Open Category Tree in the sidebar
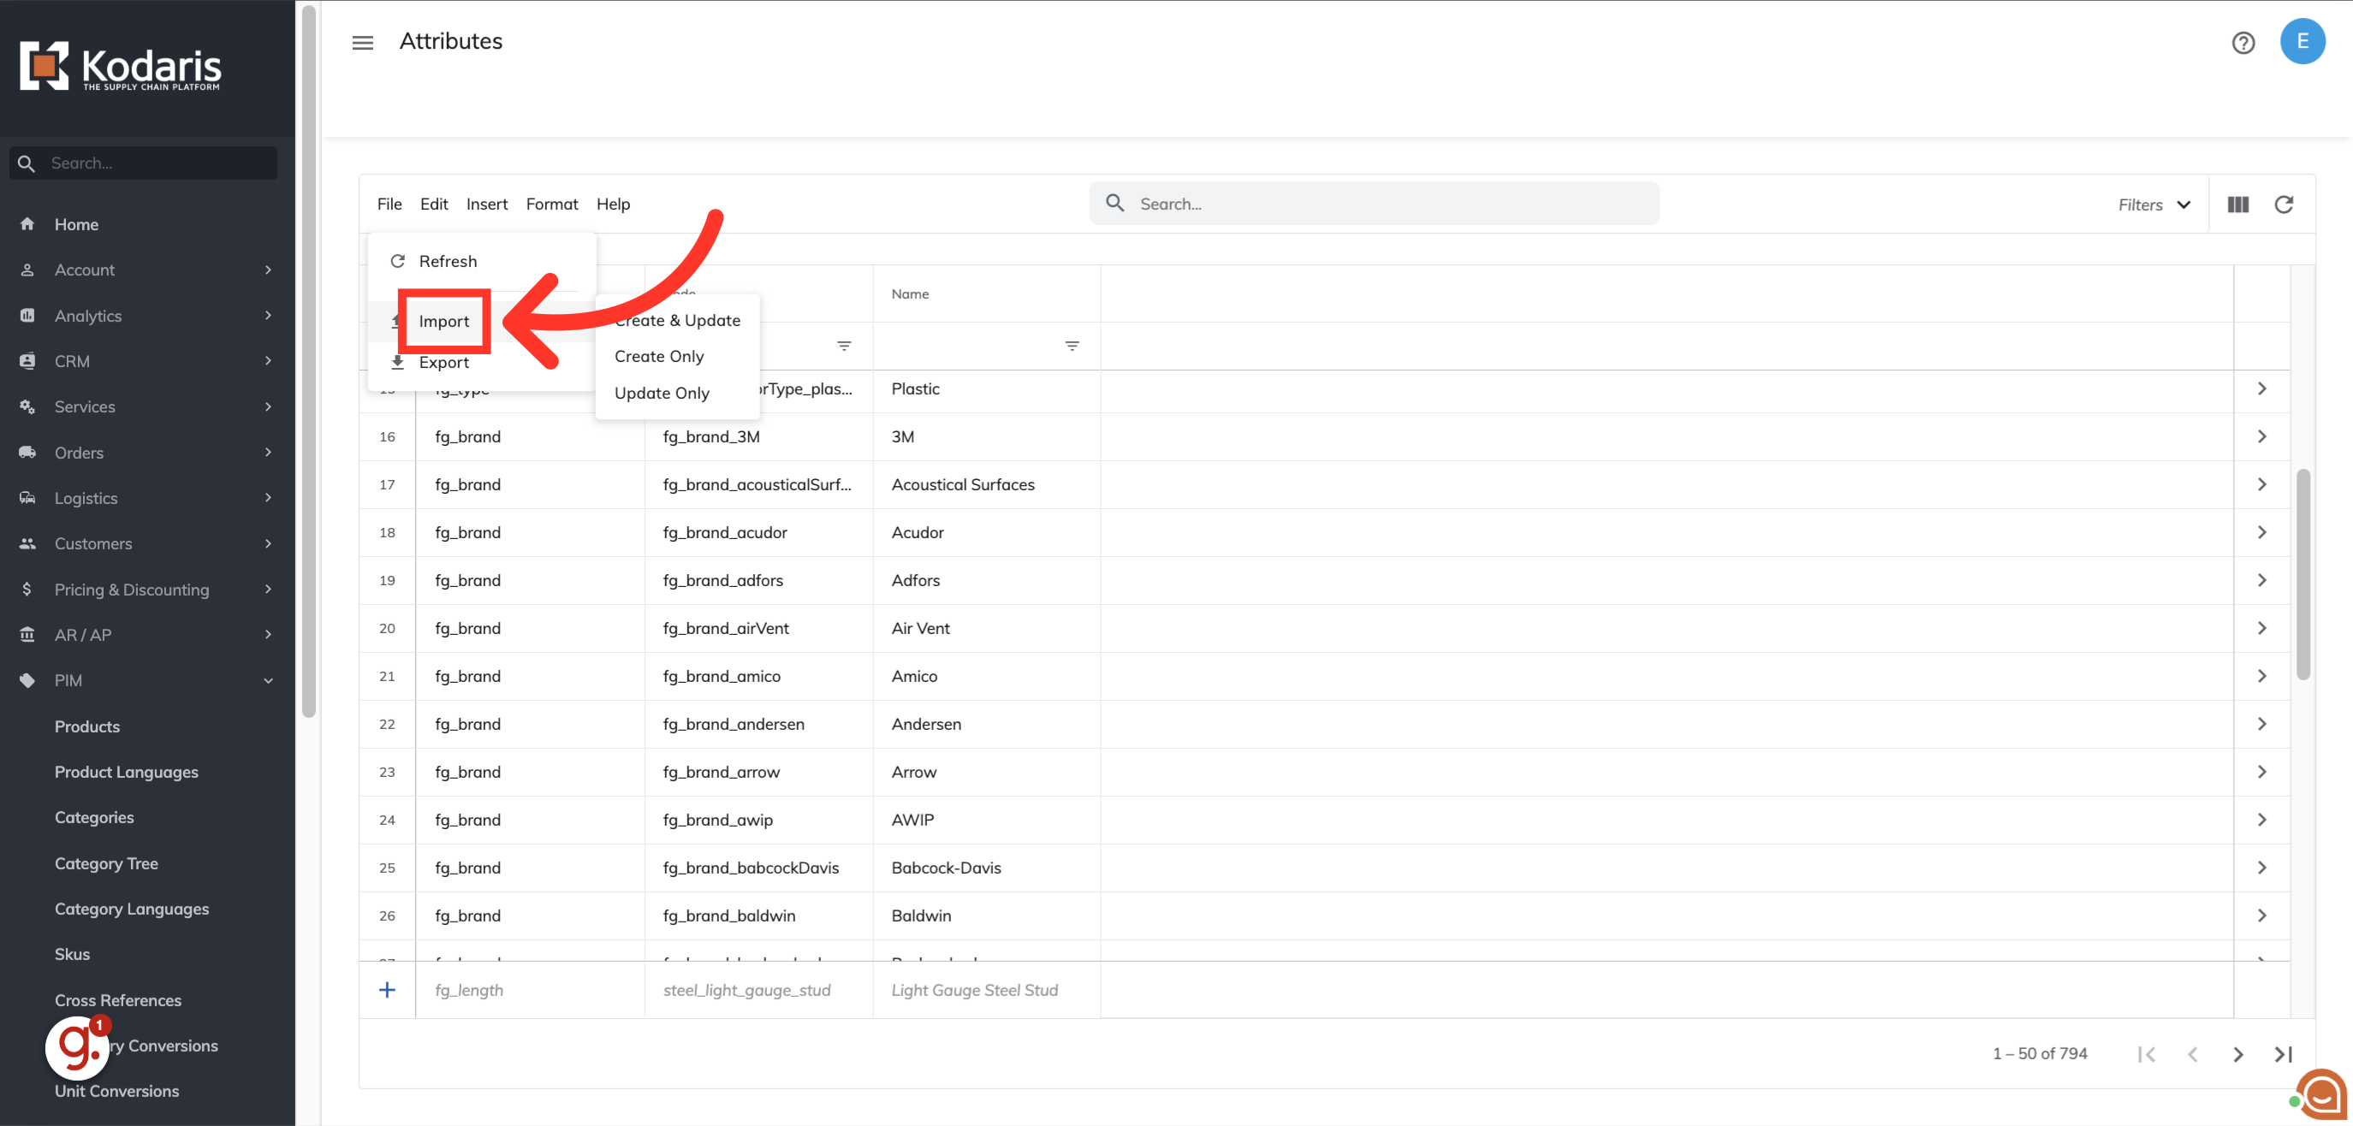This screenshot has width=2353, height=1126. (106, 863)
